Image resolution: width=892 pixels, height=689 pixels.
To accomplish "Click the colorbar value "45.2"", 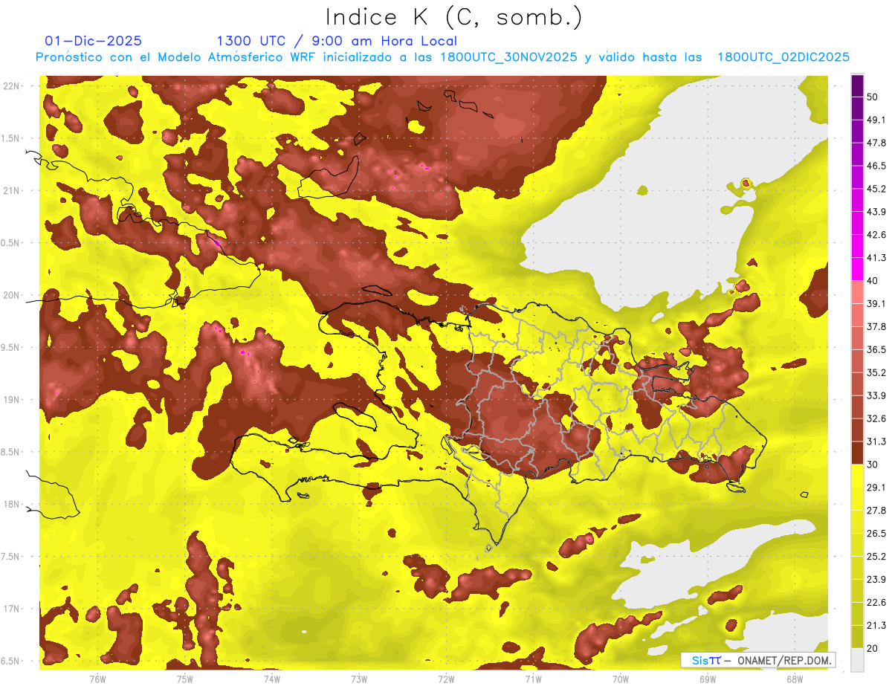I will tap(877, 189).
